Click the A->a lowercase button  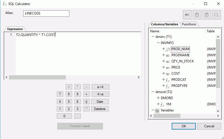(x=100, y=94)
